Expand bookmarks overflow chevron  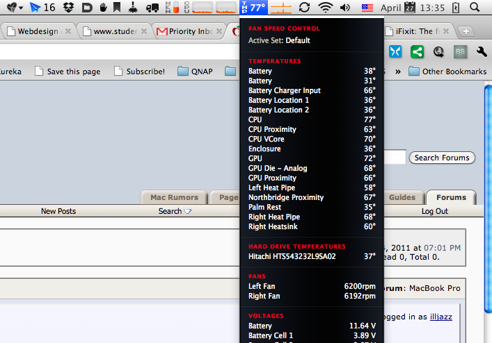point(398,72)
